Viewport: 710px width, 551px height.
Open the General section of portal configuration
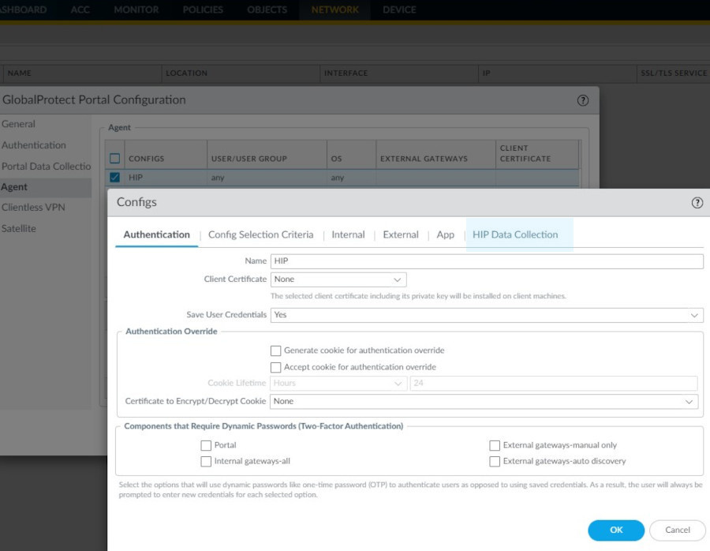point(18,124)
